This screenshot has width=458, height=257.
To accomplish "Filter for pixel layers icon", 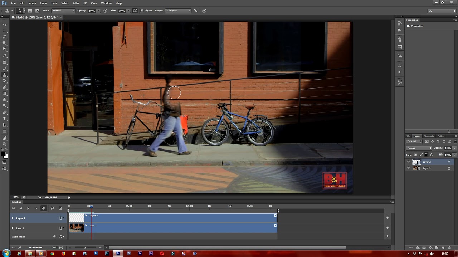I will click(x=427, y=142).
